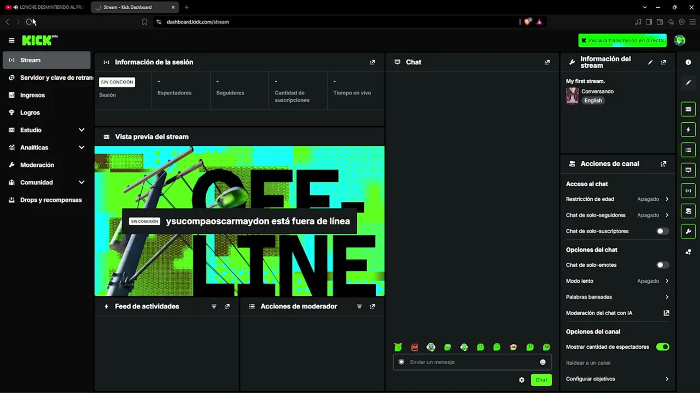700x393 pixels.
Task: Toggle the session info broadcast widget
Action: pyautogui.click(x=689, y=190)
